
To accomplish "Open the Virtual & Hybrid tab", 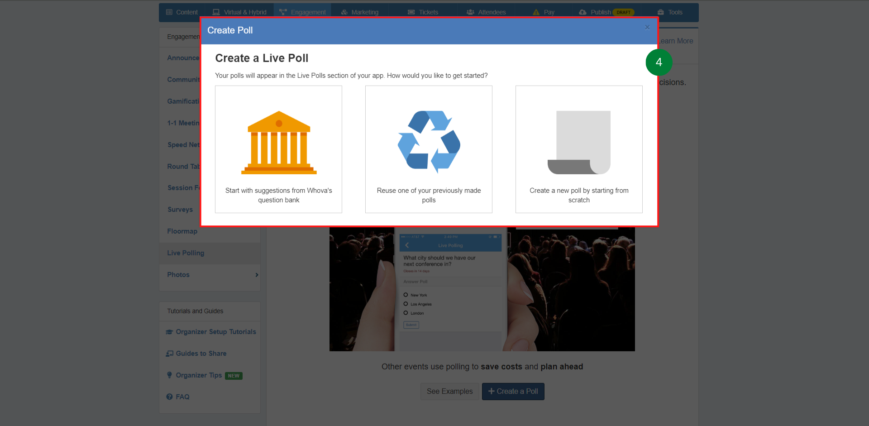I will 239,12.
